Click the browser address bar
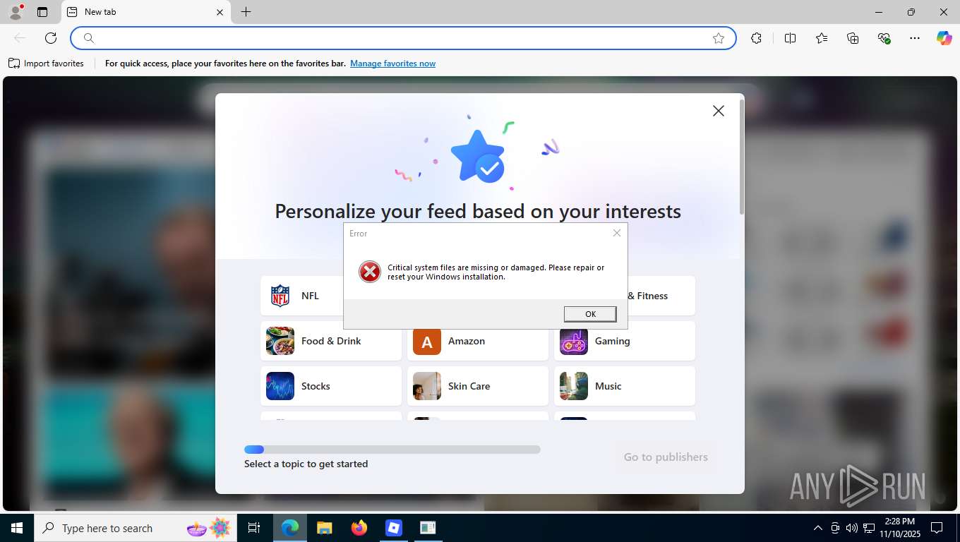The image size is (960, 542). point(403,38)
